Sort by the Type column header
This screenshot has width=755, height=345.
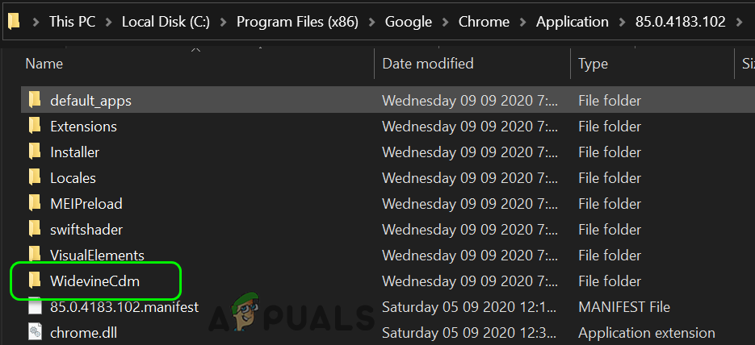pos(593,63)
